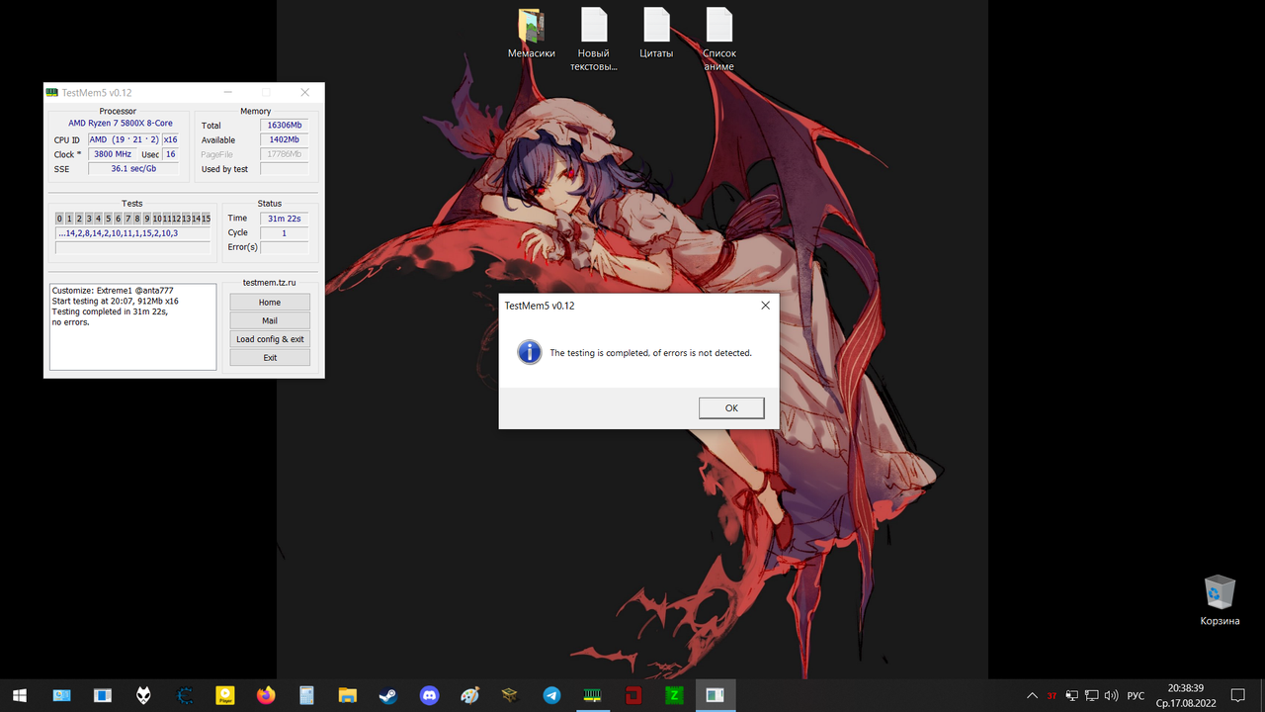Click the test sequence field ...14,2,8,14

132,233
